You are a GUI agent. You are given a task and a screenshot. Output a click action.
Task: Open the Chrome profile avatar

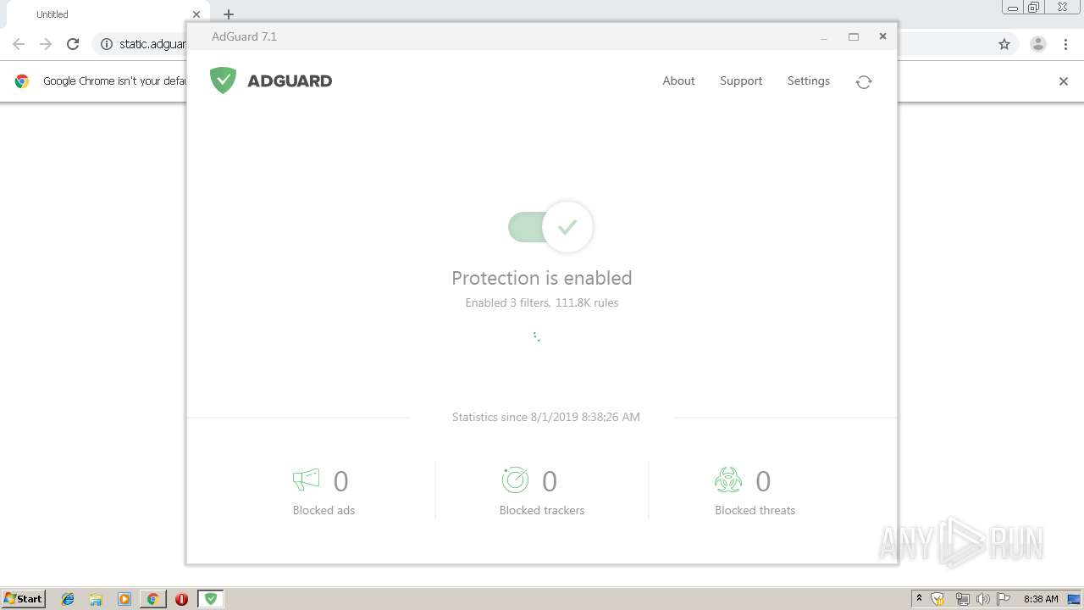(x=1038, y=44)
